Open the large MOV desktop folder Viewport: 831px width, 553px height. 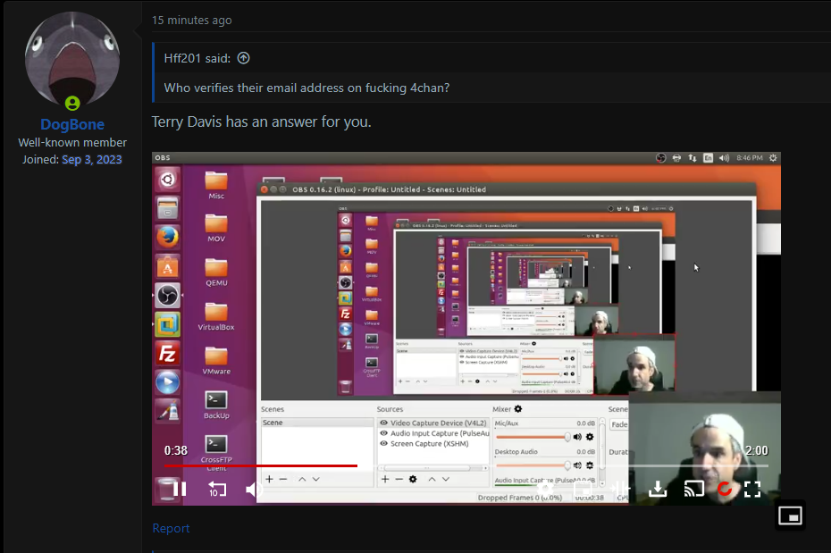(216, 229)
